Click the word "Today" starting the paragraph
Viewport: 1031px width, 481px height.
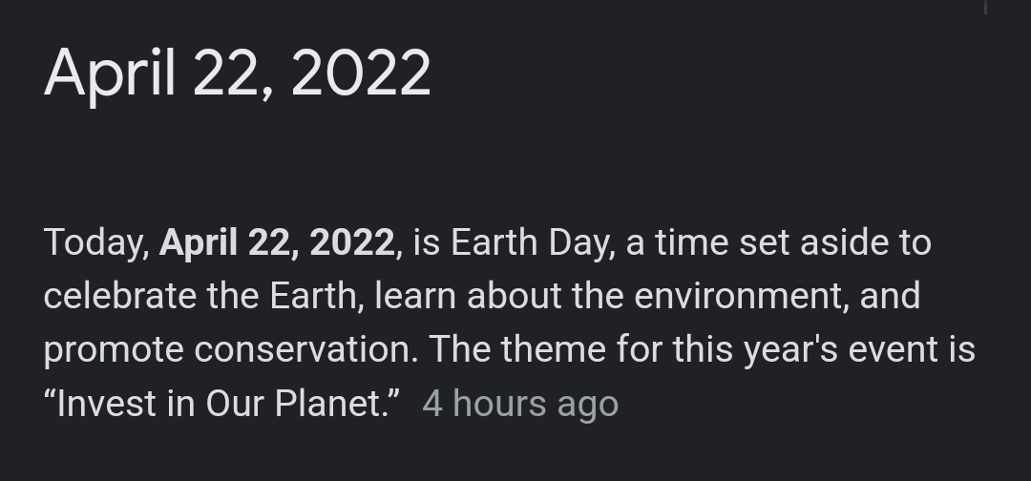(95, 242)
